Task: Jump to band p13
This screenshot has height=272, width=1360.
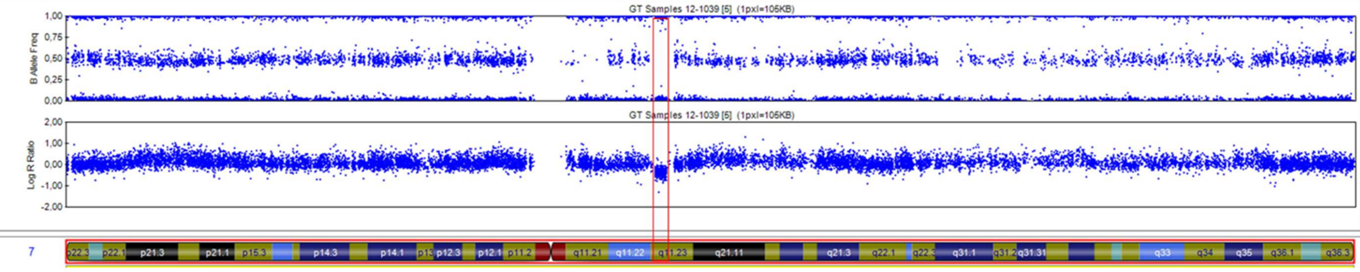Action: pos(425,252)
